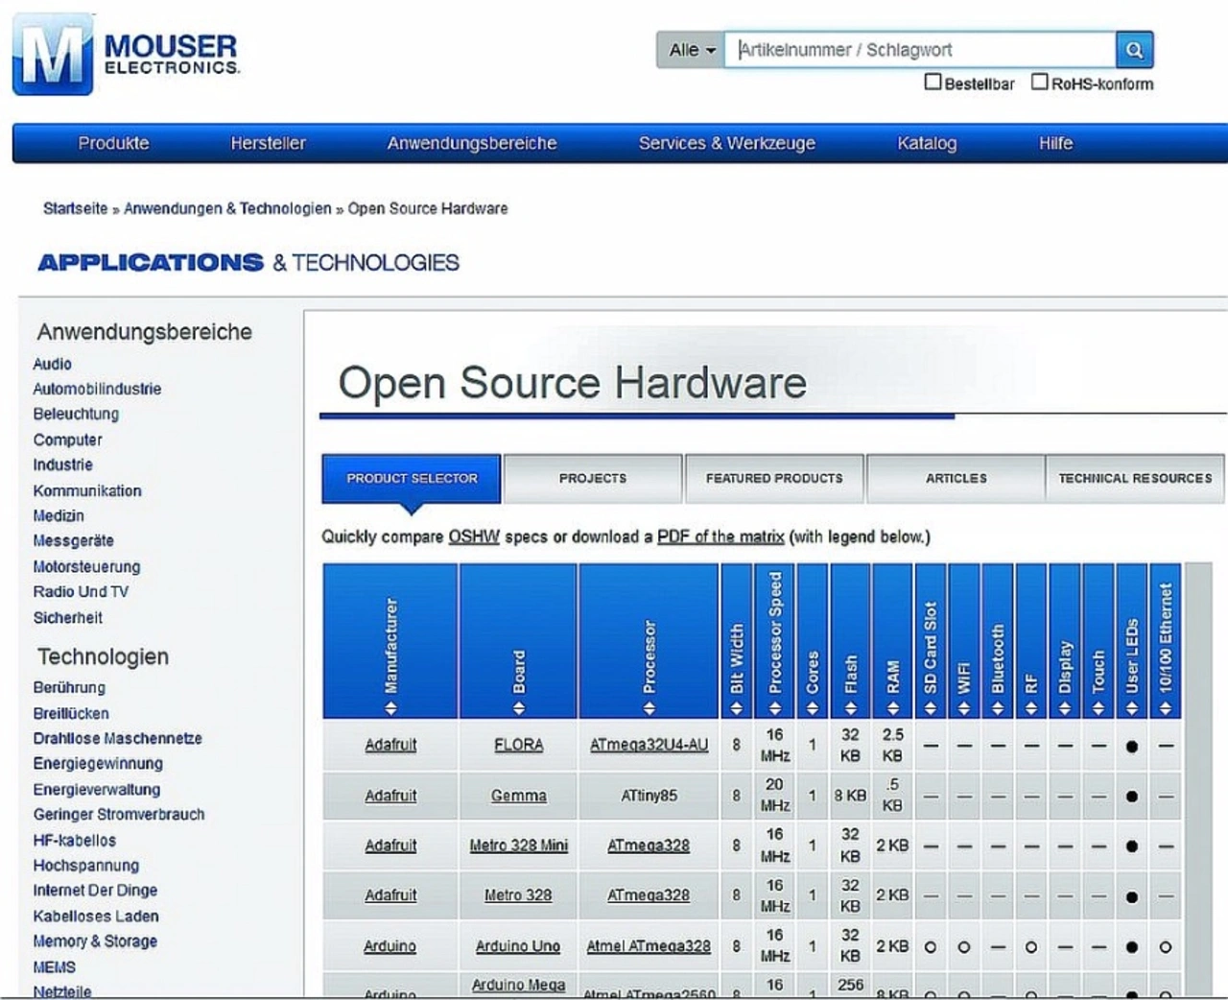Open the Technical Resources tab
Screen dimensions: 1228x1000
coord(1135,478)
